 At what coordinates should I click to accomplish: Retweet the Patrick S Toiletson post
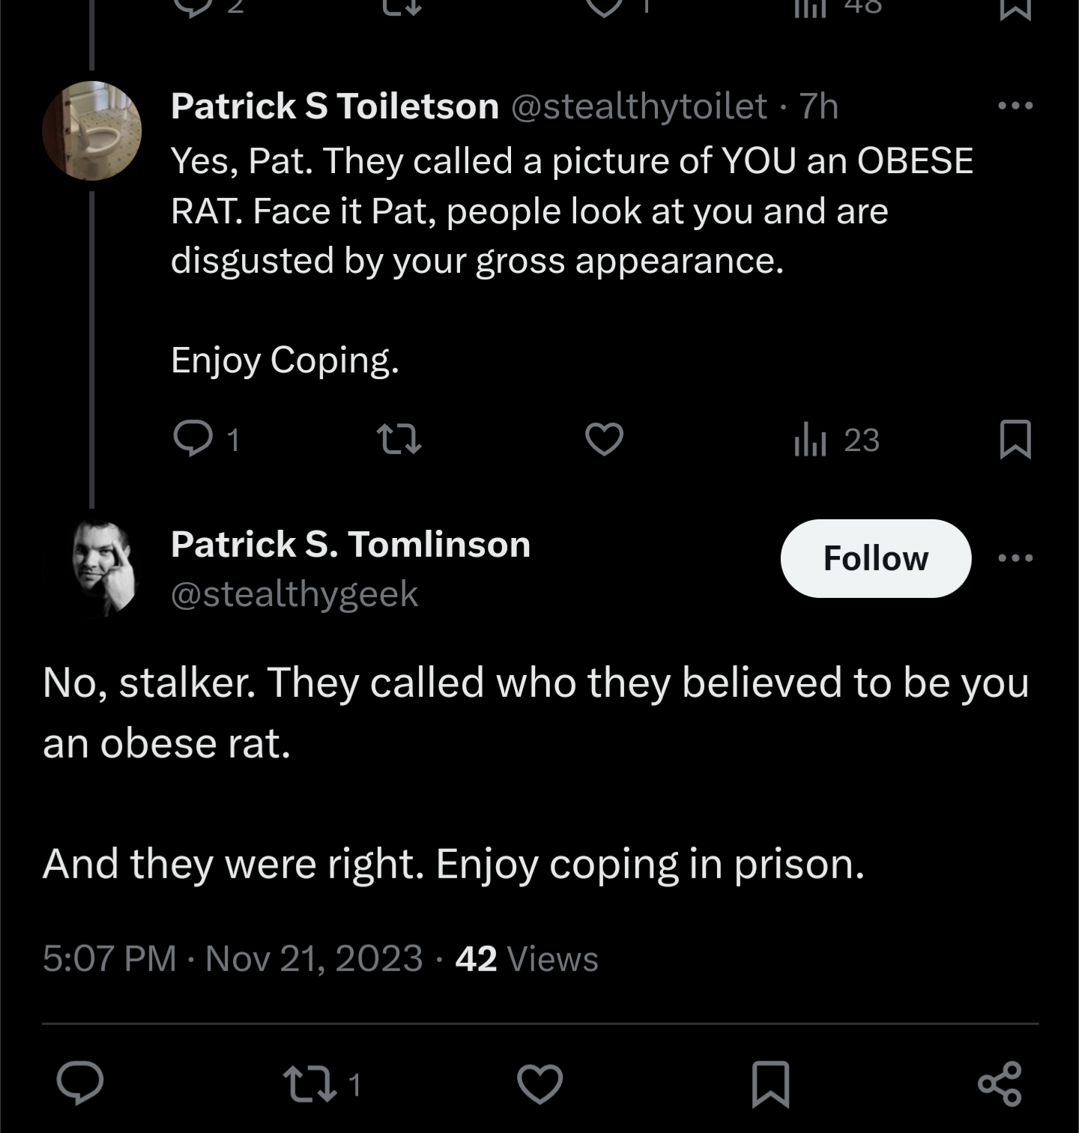coord(399,439)
